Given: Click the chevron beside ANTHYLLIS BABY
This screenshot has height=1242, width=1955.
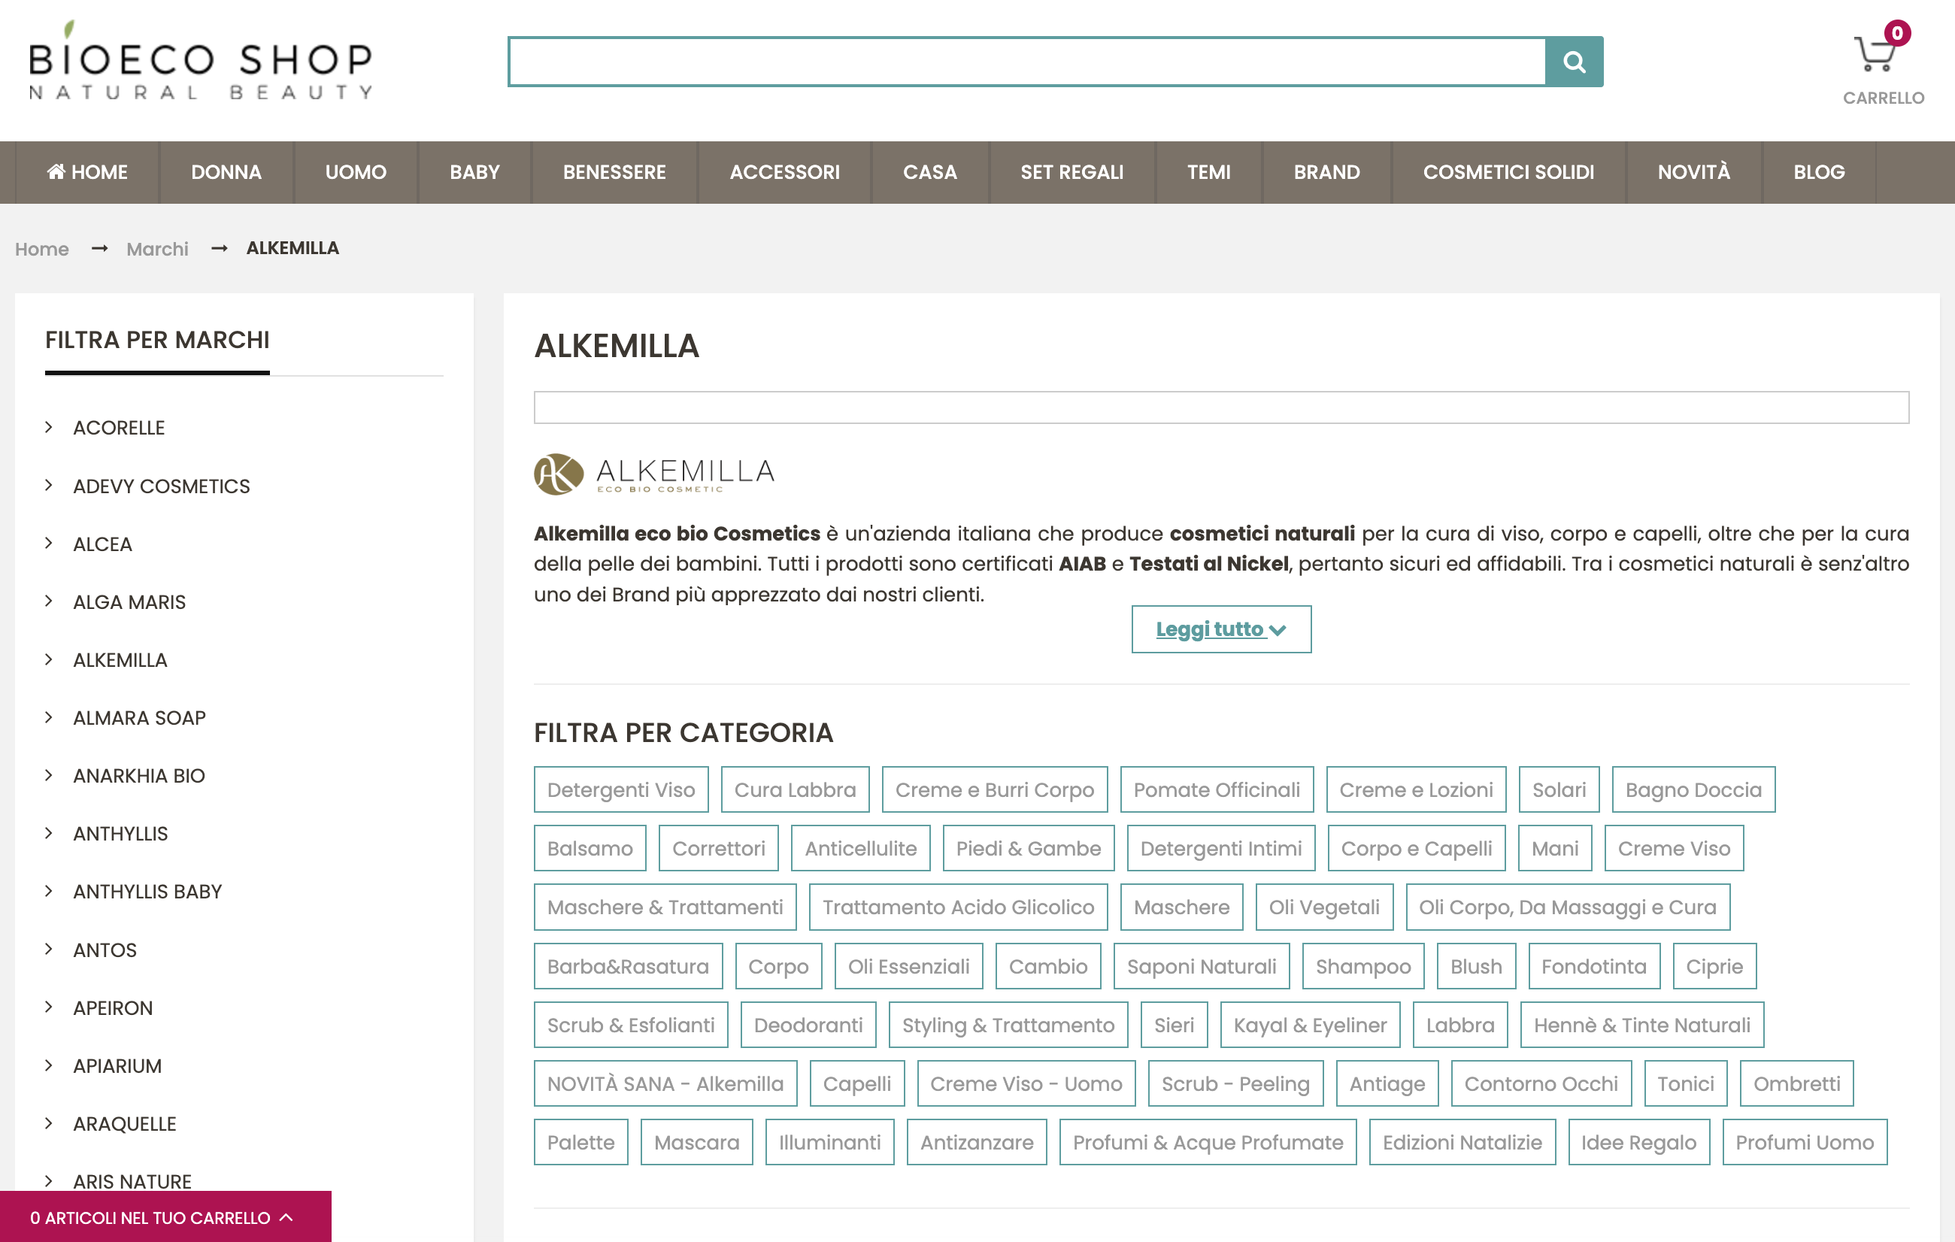Looking at the screenshot, I should [49, 892].
